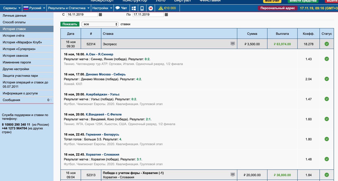Click the round red M icon
This screenshot has width=338, height=181.
click(x=151, y=8)
